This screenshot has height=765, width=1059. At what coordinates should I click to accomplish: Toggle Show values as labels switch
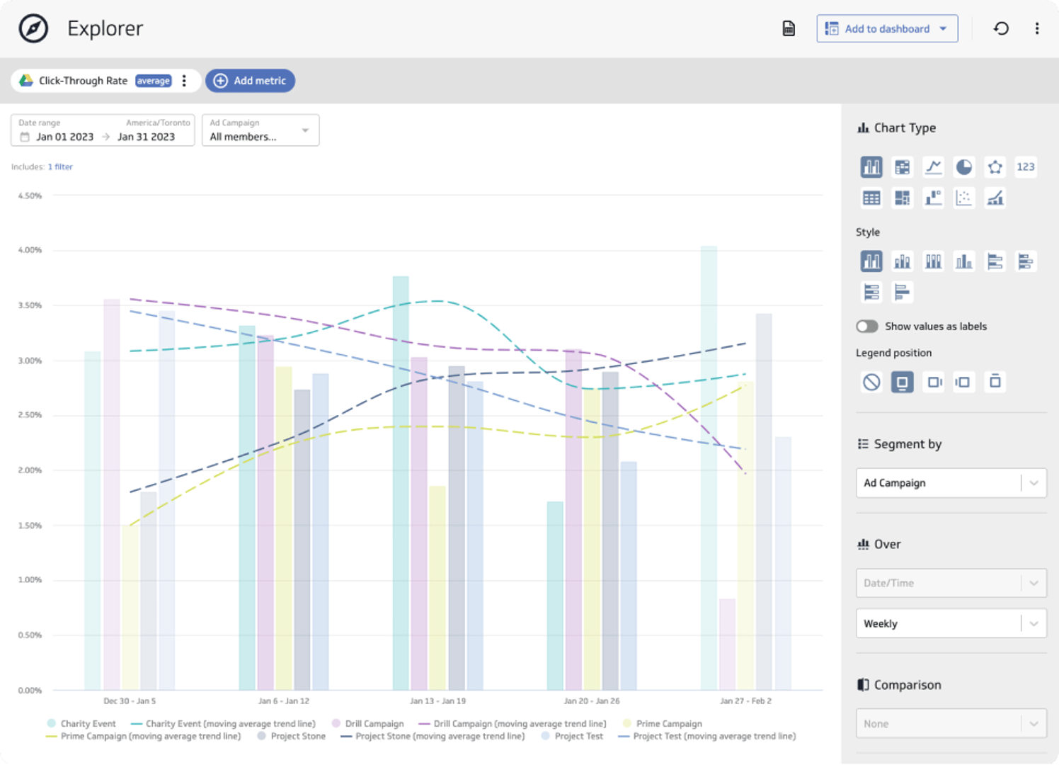click(867, 327)
